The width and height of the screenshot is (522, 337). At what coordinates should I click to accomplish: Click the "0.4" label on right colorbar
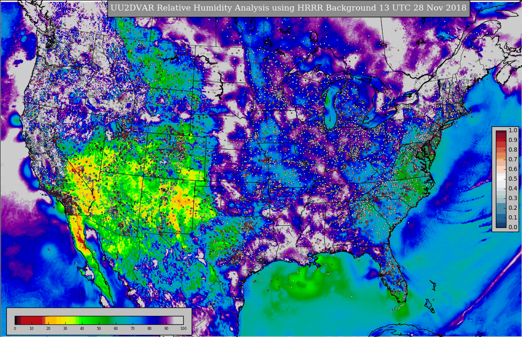pos(513,188)
